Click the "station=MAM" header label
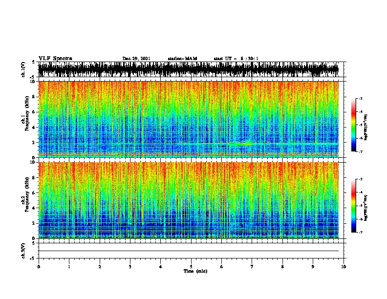Image resolution: width=387 pixels, height=299 pixels. tap(182, 59)
